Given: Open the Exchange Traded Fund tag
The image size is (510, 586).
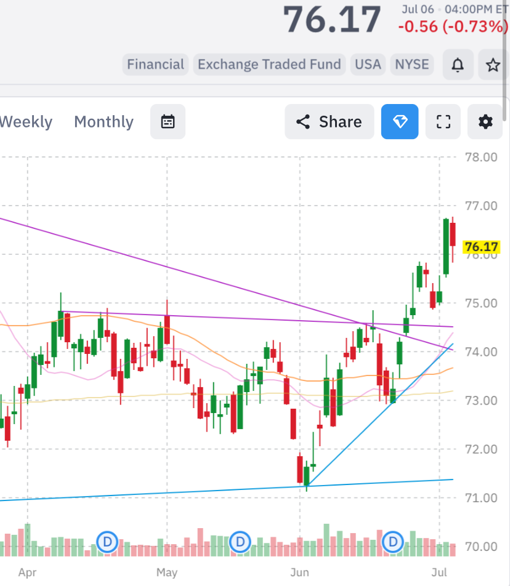Looking at the screenshot, I should (269, 64).
